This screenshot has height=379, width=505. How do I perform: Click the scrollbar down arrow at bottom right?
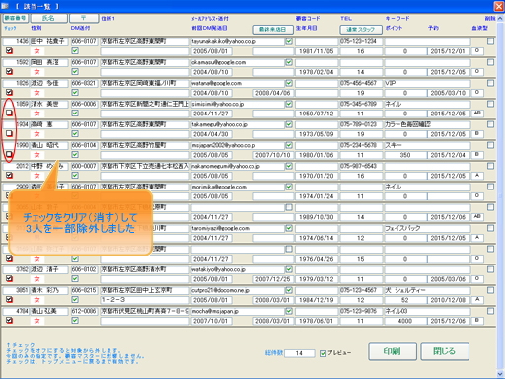[x=500, y=374]
